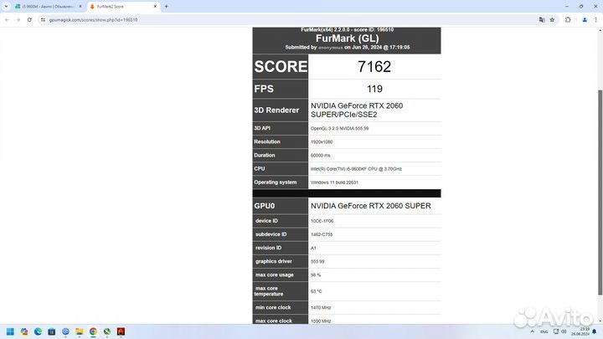Open File Explorer from taskbar
Screen dimensions: 603x339
[80, 331]
